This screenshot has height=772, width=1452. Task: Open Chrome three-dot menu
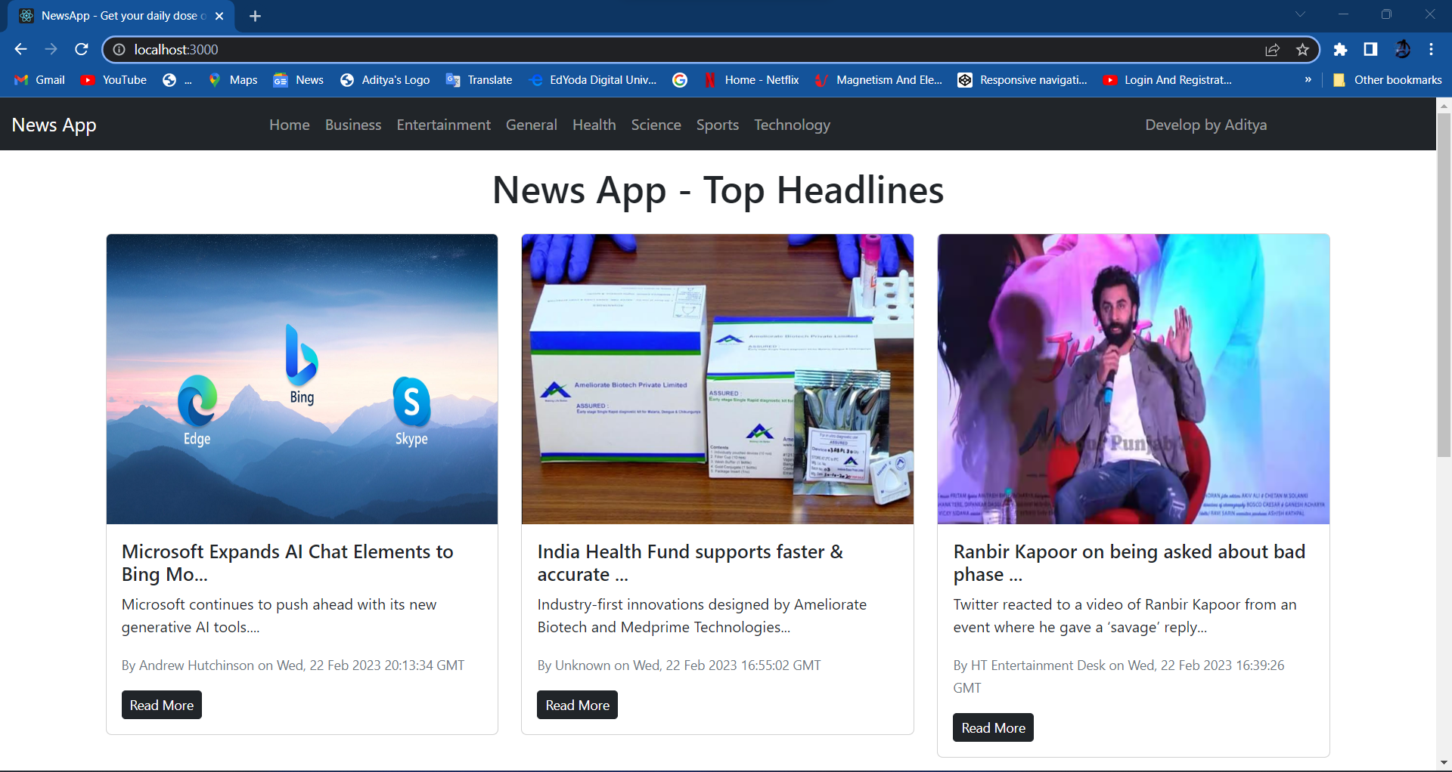[1431, 49]
